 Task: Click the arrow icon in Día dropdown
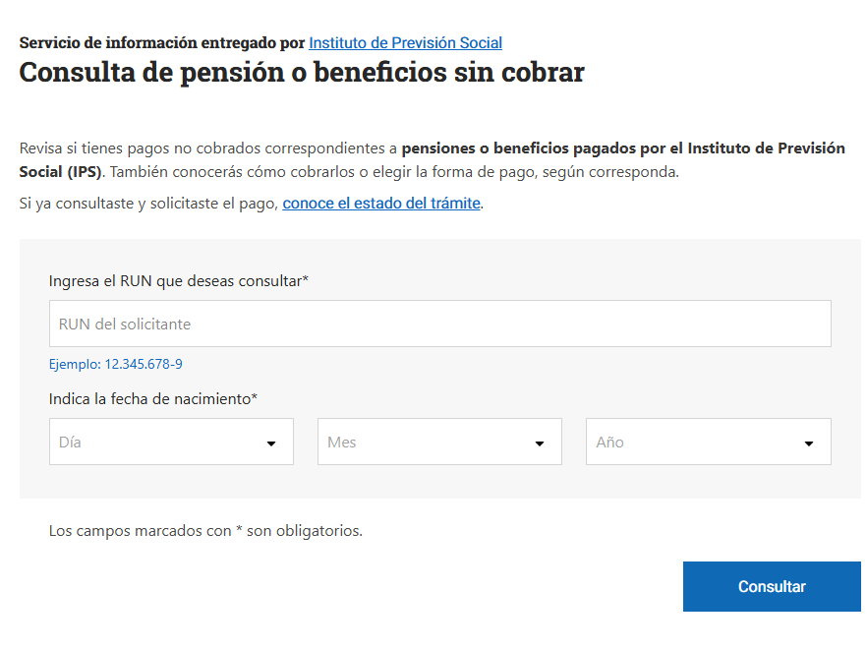click(x=271, y=443)
